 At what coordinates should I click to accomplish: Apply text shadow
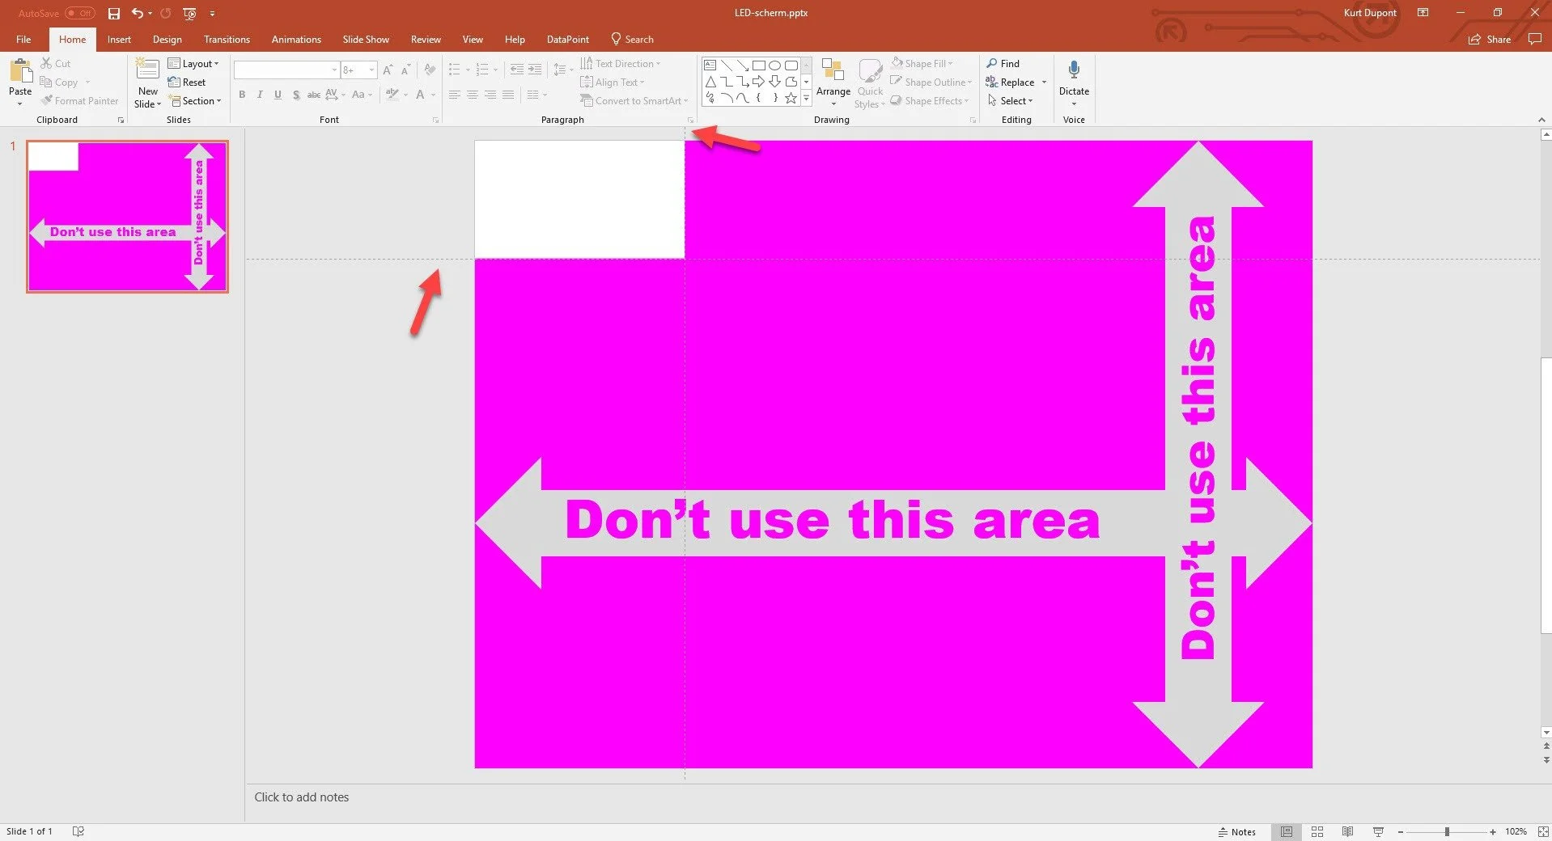296,95
